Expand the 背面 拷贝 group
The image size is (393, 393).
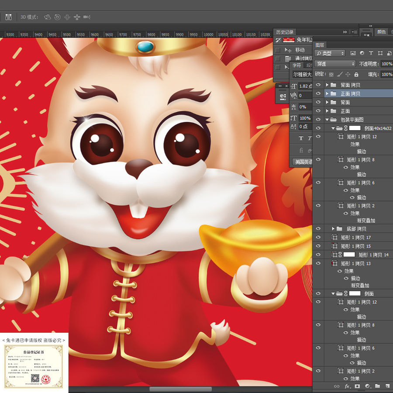(x=327, y=85)
